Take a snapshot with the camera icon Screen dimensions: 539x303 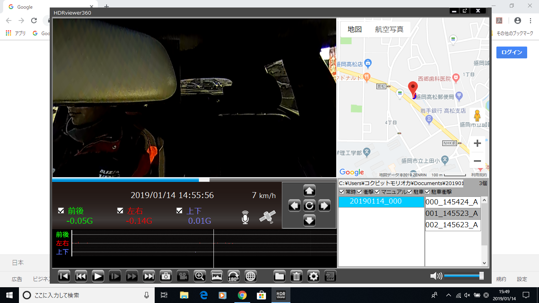(x=166, y=276)
